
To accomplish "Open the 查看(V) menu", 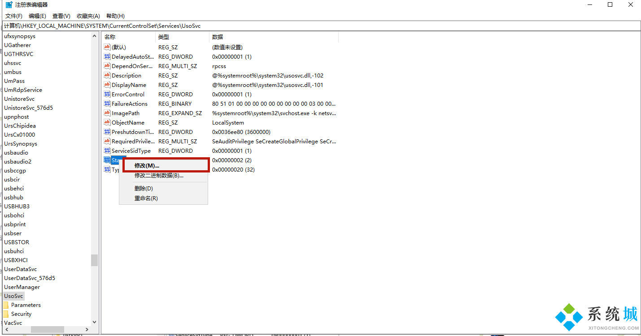I will [61, 16].
